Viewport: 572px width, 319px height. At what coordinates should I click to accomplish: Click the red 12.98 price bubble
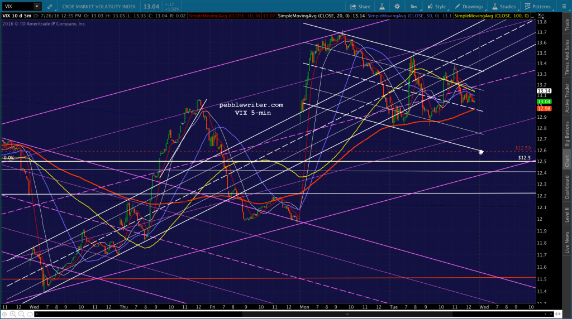[x=544, y=109]
